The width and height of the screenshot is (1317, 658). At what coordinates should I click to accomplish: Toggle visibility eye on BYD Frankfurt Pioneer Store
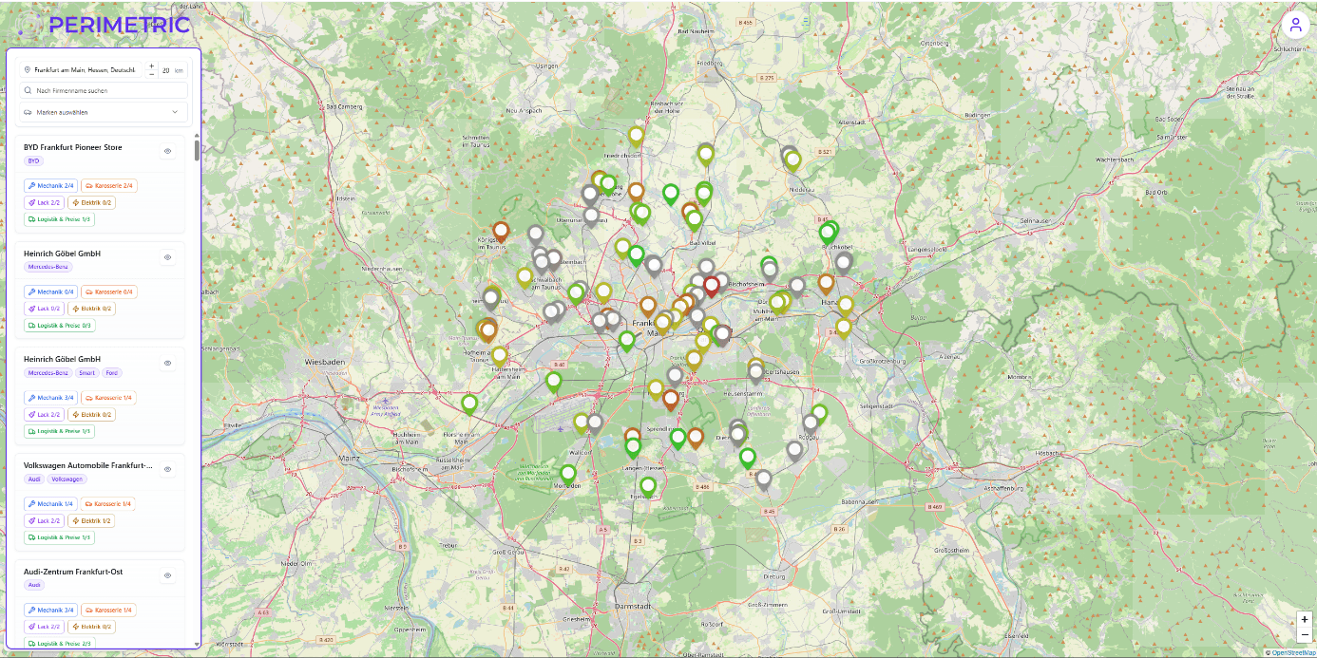167,151
